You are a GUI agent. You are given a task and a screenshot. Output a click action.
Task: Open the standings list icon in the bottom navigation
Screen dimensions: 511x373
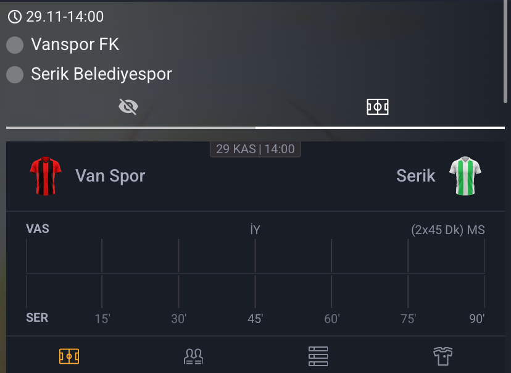click(318, 356)
